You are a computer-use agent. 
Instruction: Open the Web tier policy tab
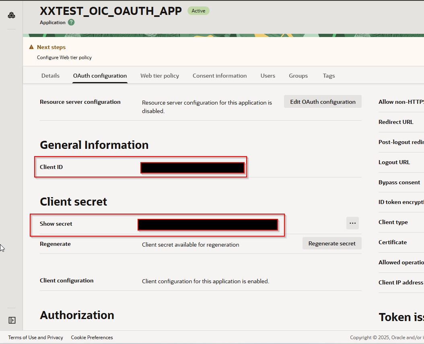point(160,76)
